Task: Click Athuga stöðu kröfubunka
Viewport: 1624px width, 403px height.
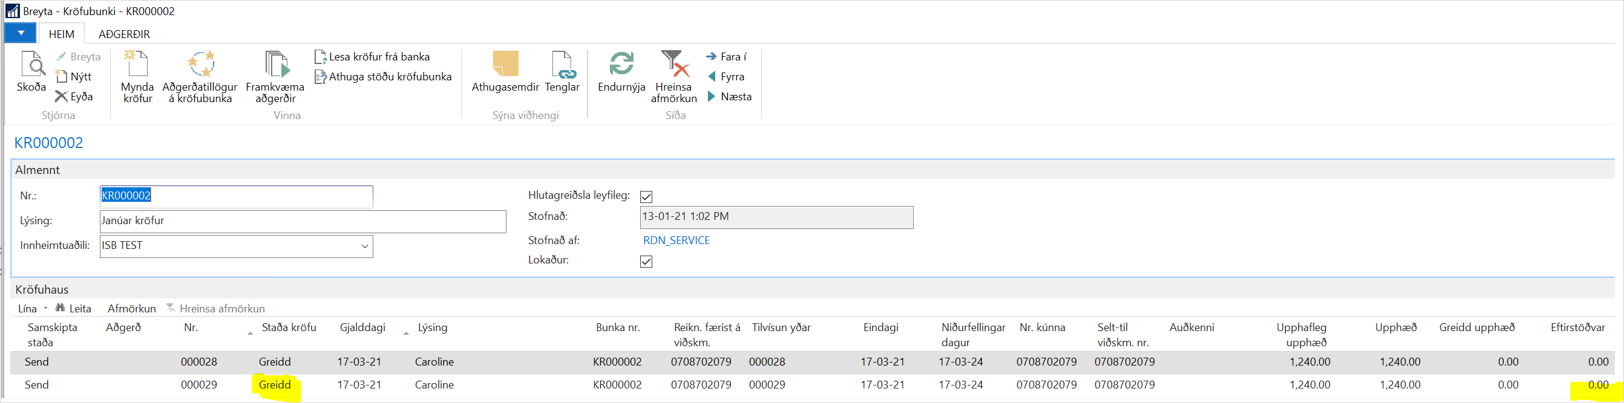Action: tap(389, 77)
